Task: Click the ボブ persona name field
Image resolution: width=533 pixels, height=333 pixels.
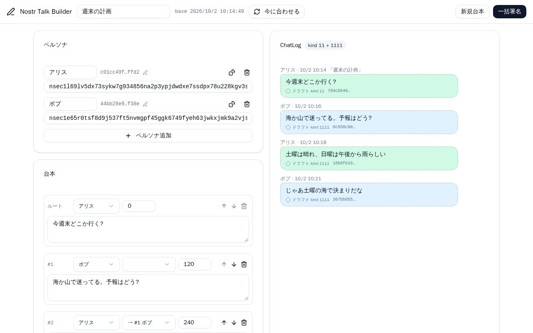Action: 70,104
